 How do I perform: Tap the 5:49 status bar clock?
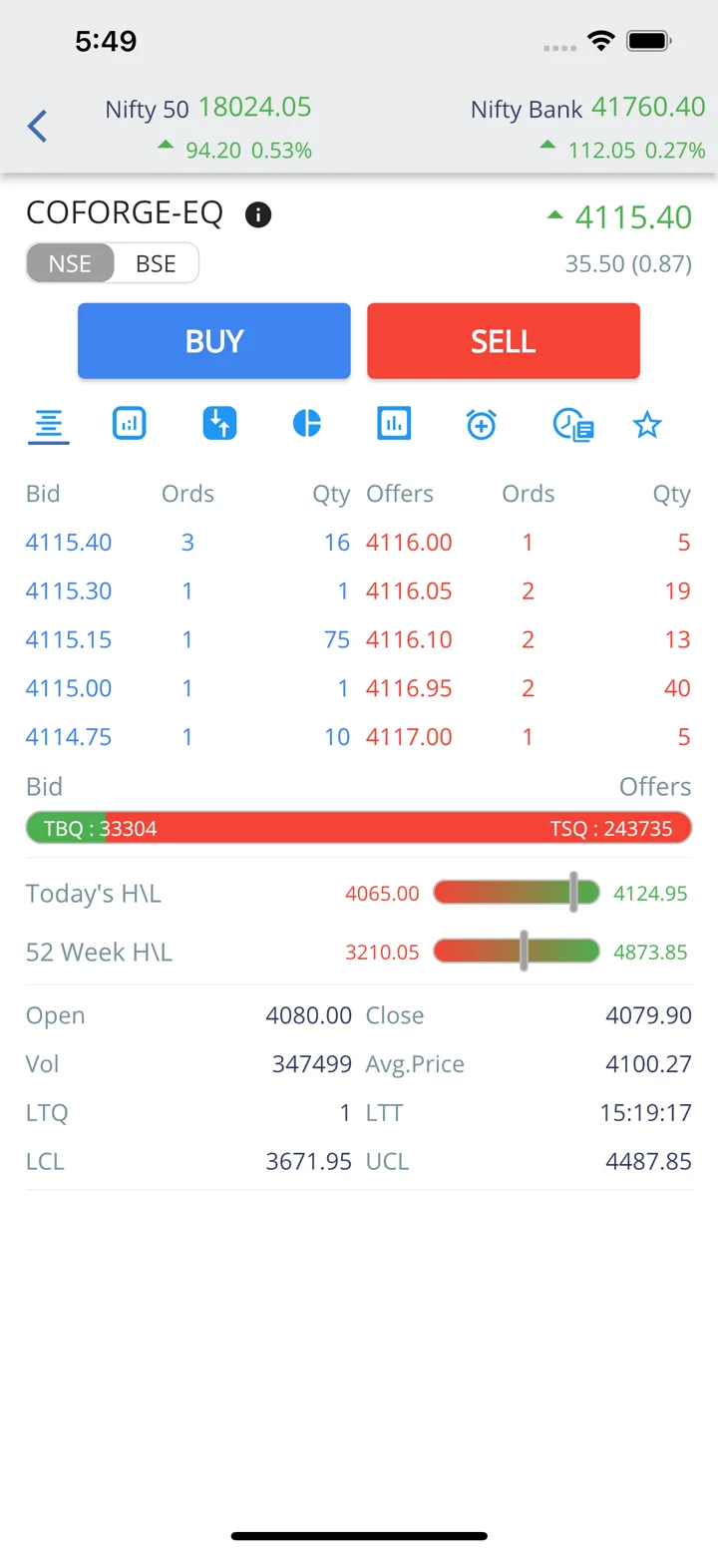pos(106,41)
